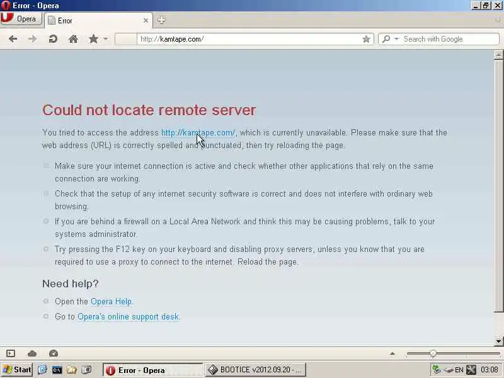
Task: Go back with the Back arrow
Action: coord(13,39)
